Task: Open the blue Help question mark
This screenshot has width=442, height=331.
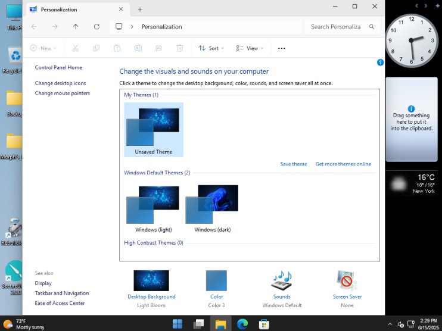Action: pos(380,63)
